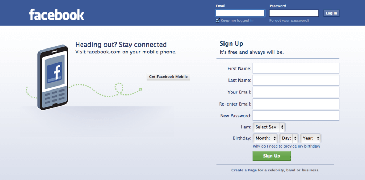
Task: Click the Facebook logo in the header
Action: coord(57,15)
